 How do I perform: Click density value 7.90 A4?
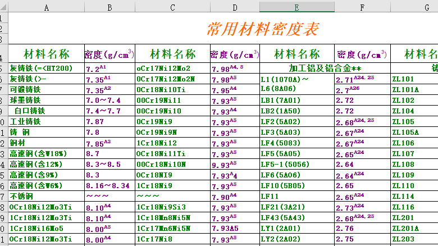tap(235, 196)
